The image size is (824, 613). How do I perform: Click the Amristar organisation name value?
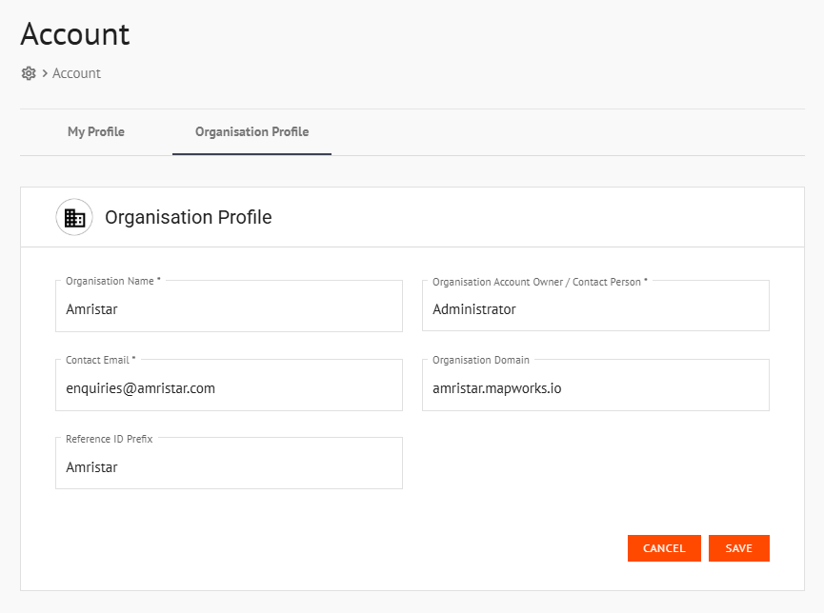pyautogui.click(x=91, y=309)
